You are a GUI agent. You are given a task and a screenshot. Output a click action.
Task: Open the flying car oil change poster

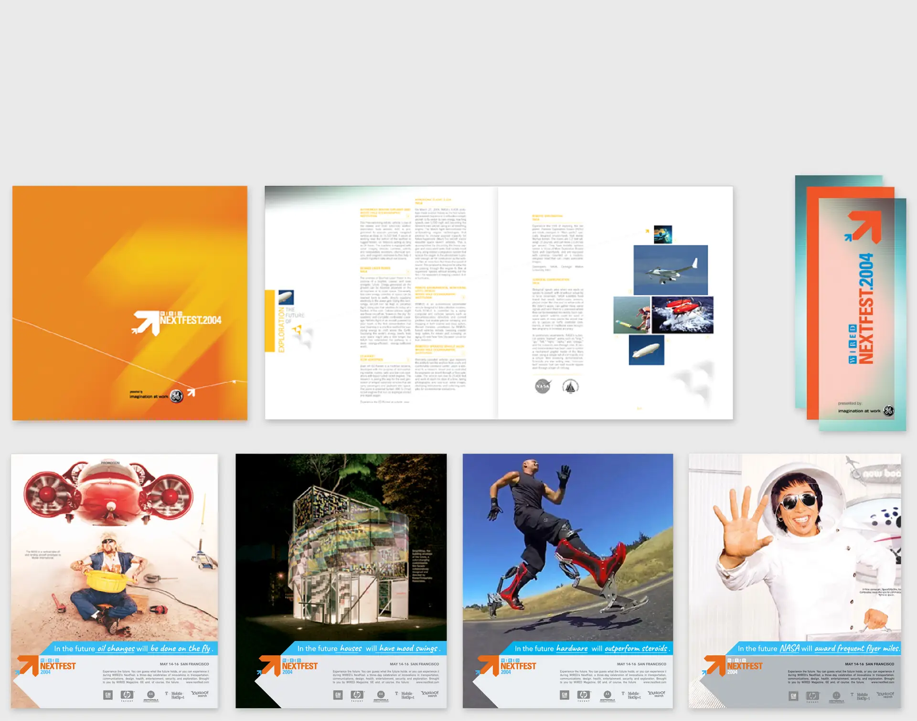[x=115, y=581]
